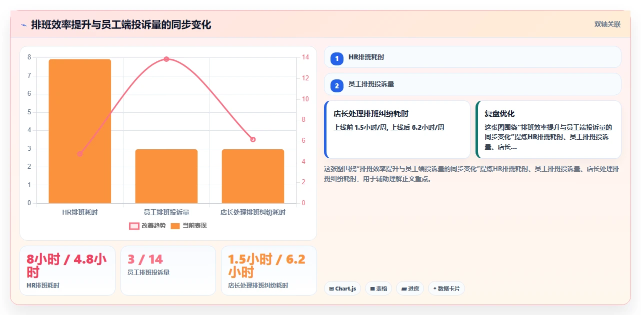Click the x-axis label 员工排班投诉量
Image resolution: width=641 pixels, height=315 pixels.
(166, 212)
